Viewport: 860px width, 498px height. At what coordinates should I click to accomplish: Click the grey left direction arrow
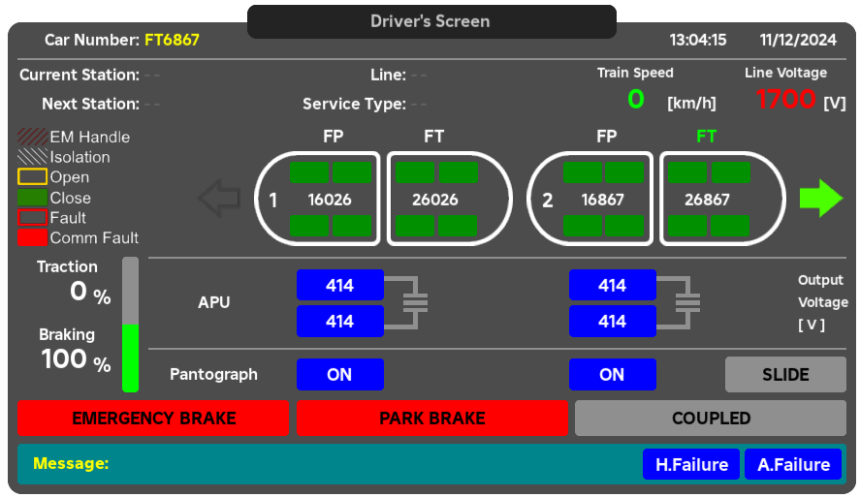[219, 199]
